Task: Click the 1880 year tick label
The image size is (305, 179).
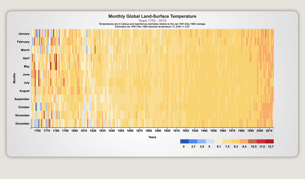Action: pyautogui.click(x=149, y=131)
